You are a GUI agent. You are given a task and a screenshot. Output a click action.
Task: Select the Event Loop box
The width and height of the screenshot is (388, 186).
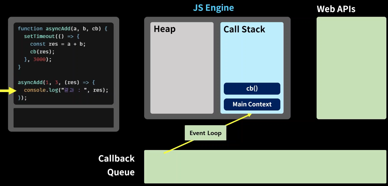(205, 133)
